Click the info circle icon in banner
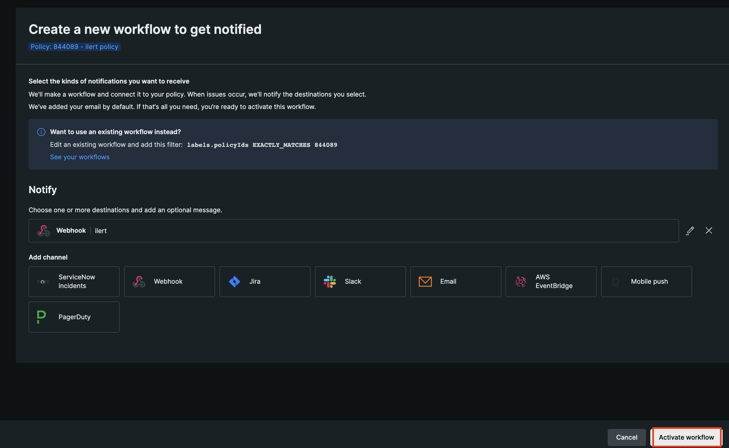Image resolution: width=729 pixels, height=448 pixels. coord(41,132)
